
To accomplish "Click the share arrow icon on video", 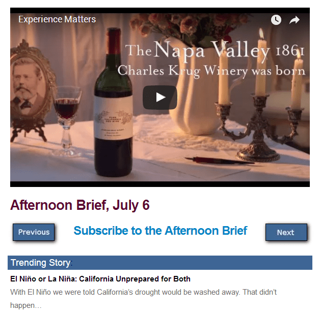I will click(295, 20).
